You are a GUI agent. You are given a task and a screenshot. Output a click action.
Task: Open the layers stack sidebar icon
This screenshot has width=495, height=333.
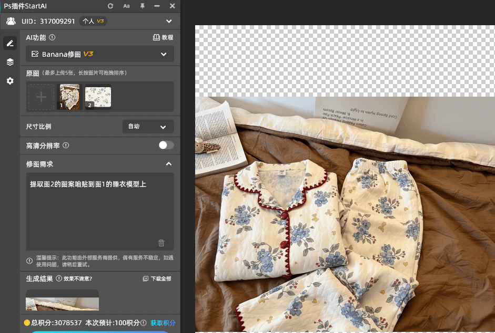10,62
